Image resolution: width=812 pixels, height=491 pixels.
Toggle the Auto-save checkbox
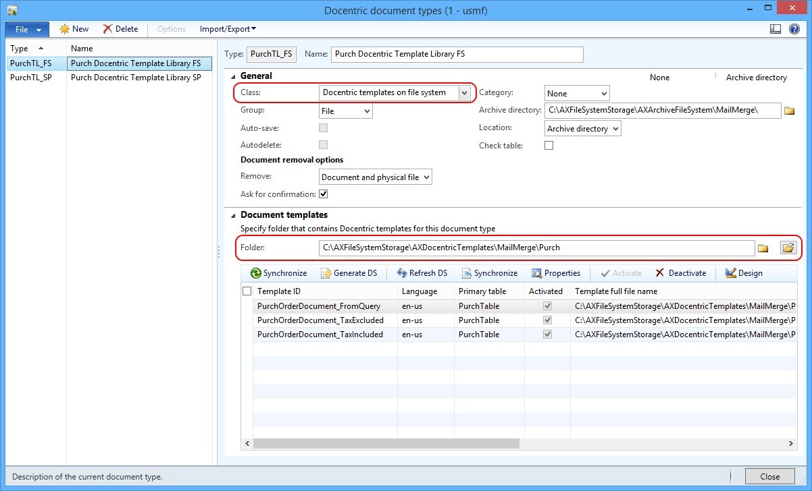click(324, 127)
